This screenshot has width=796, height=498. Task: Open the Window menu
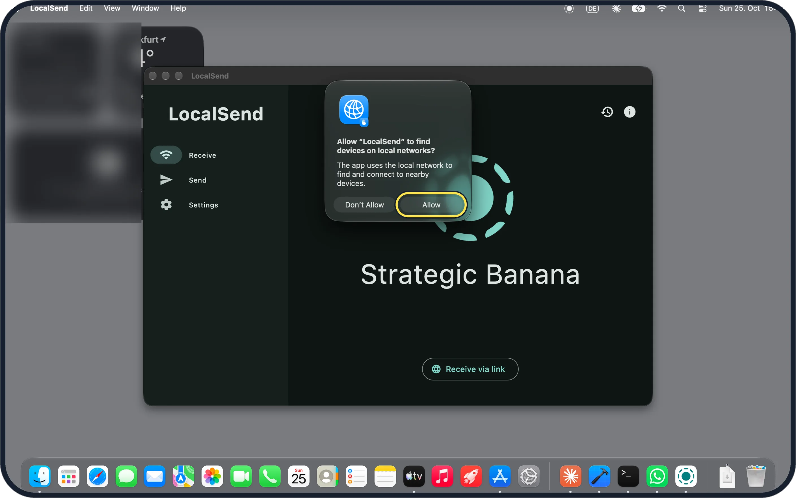point(145,8)
